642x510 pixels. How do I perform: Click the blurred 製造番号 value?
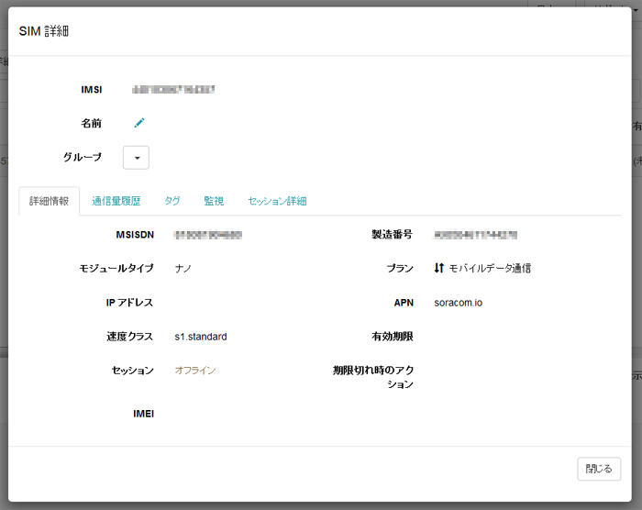[x=475, y=235]
